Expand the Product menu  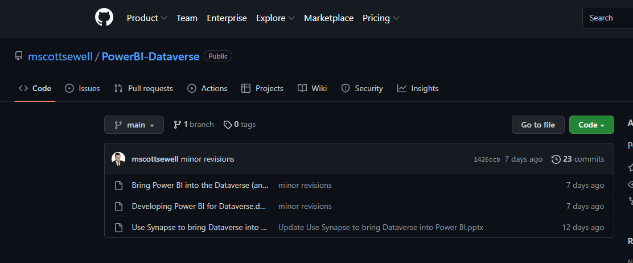coord(146,18)
